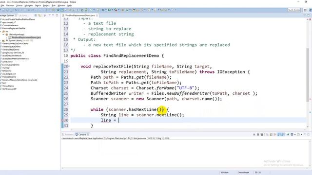312x175 pixels.
Task: Toggle Link with Editor in Package Explorer
Action: [39, 15]
